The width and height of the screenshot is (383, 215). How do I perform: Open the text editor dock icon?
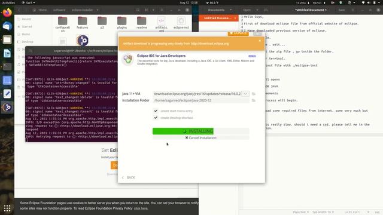click(x=7, y=94)
